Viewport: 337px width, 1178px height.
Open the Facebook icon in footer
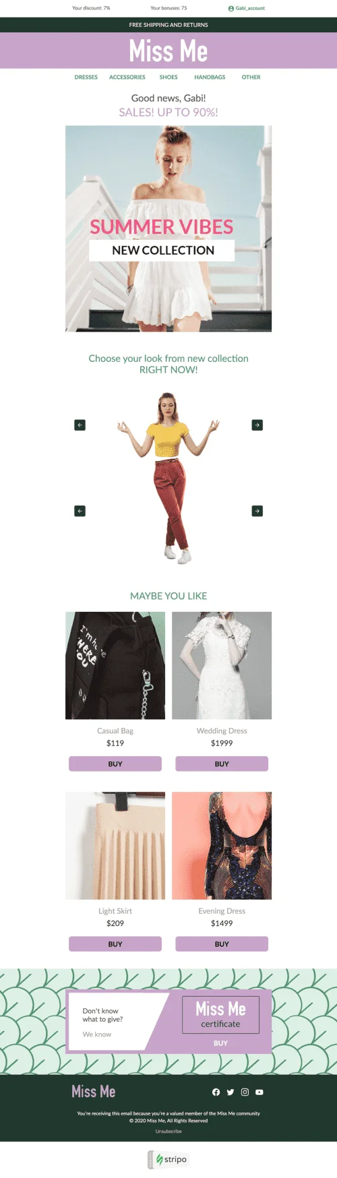tap(216, 1092)
